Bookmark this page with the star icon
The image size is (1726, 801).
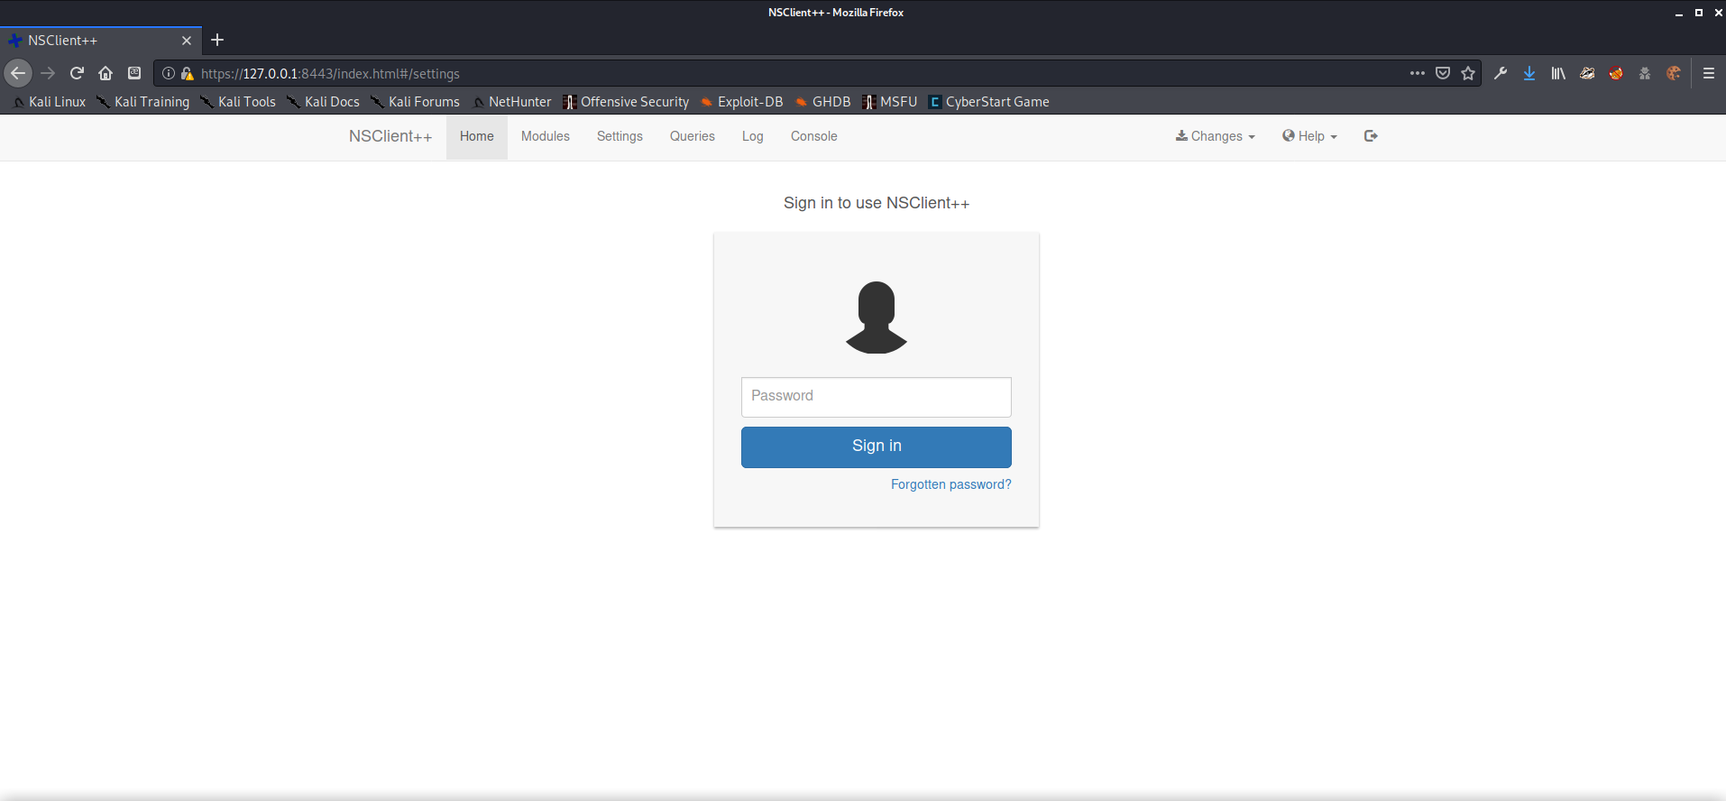point(1468,73)
